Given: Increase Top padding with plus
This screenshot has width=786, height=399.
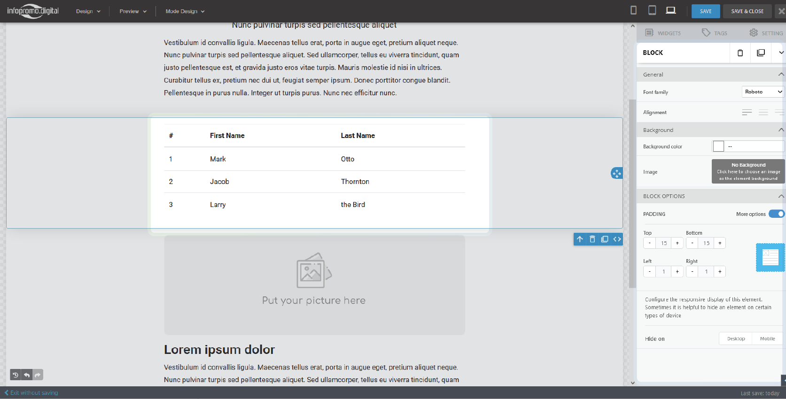Looking at the screenshot, I should click(x=677, y=243).
